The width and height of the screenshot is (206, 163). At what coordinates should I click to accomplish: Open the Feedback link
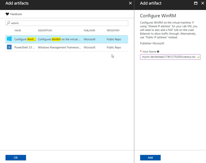(16, 14)
